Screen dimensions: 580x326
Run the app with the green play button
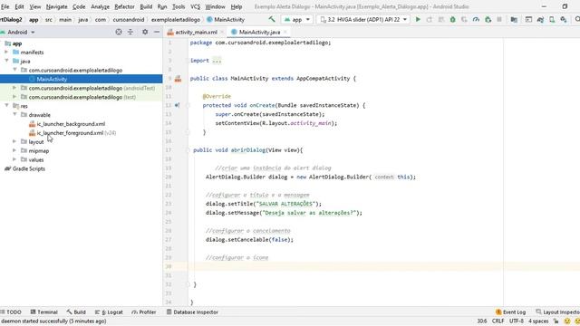(418, 19)
